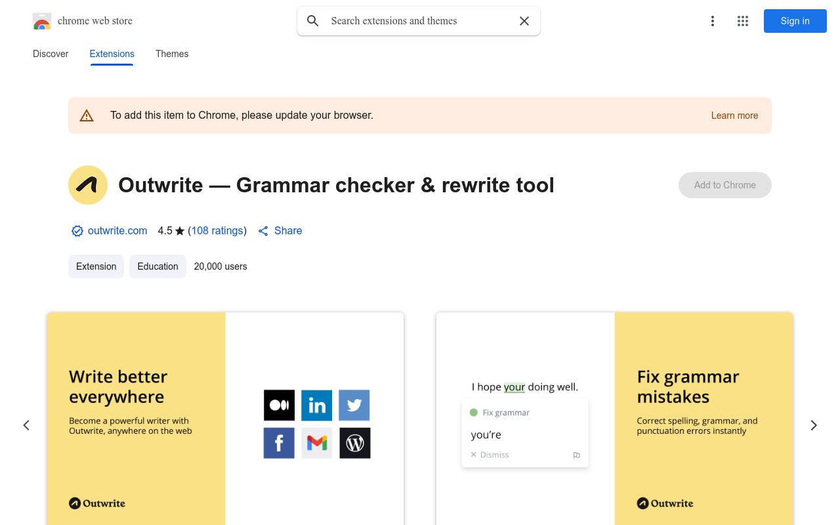
Task: Open the 'Fix grammar mistakes' screenshot
Action: click(615, 419)
